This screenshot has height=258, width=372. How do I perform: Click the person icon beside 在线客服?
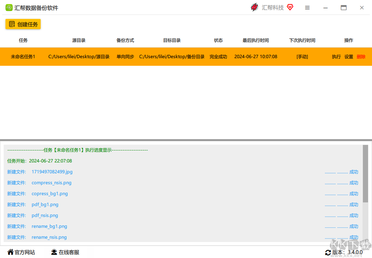[x=54, y=252]
